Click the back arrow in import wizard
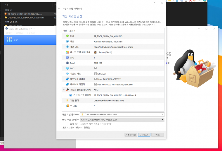Viewport: 222px width, 151px height. click(x=59, y=9)
